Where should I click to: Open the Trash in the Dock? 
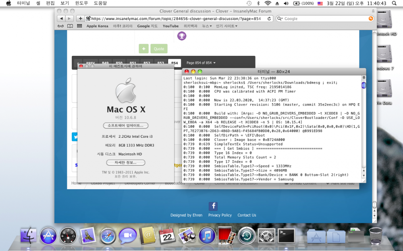[x=376, y=236]
